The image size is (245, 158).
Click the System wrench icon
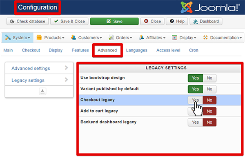(8, 38)
